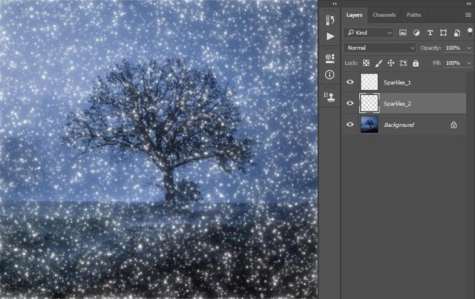This screenshot has height=299, width=475.
Task: Open the Fill slider dropdown arrow
Action: tap(469, 63)
